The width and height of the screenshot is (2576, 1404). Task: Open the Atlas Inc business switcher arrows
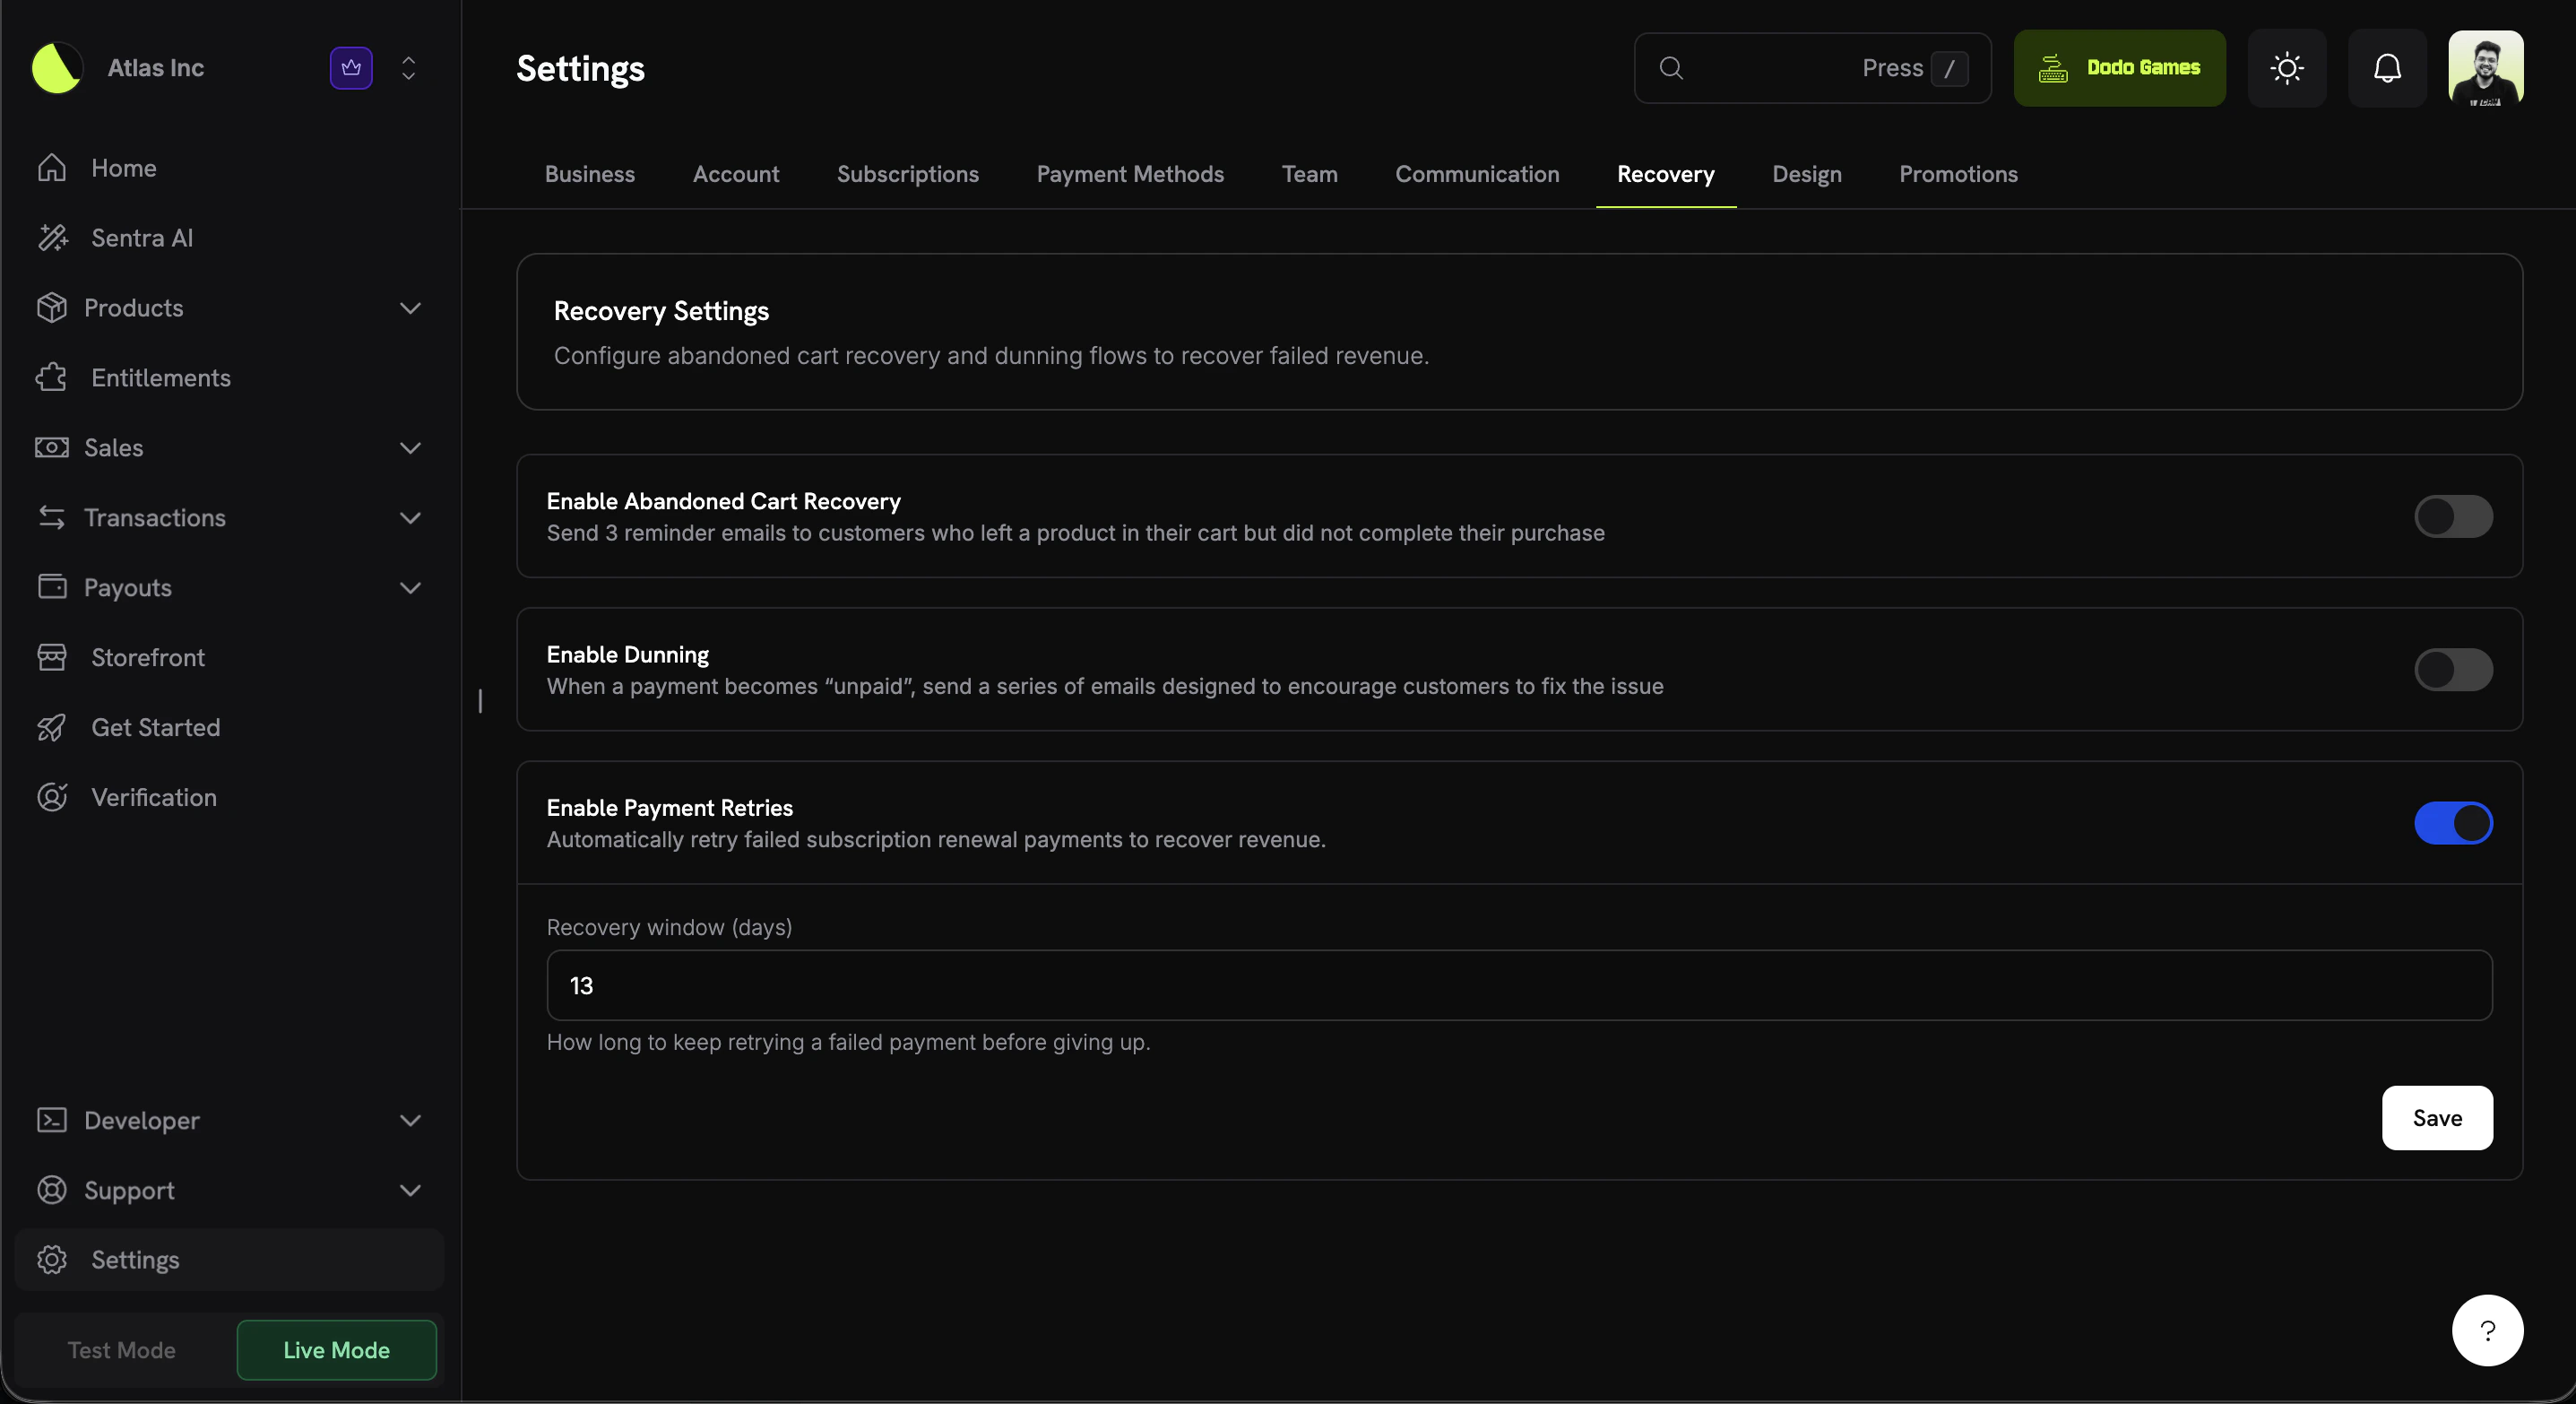click(408, 68)
